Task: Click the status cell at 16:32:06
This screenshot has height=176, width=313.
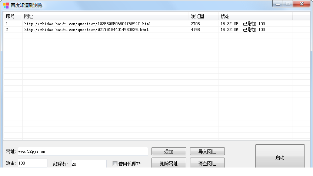Action: coord(243,30)
